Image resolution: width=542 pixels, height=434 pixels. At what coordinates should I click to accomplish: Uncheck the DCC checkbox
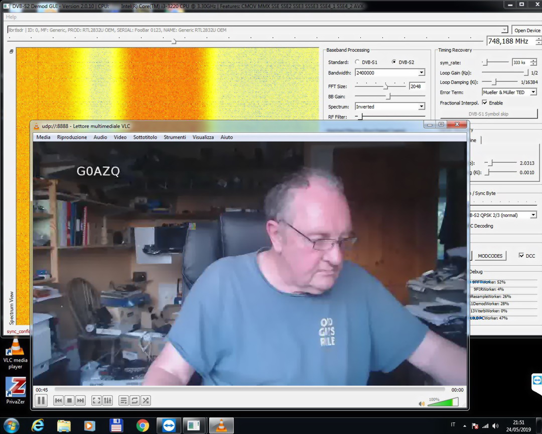[521, 256]
